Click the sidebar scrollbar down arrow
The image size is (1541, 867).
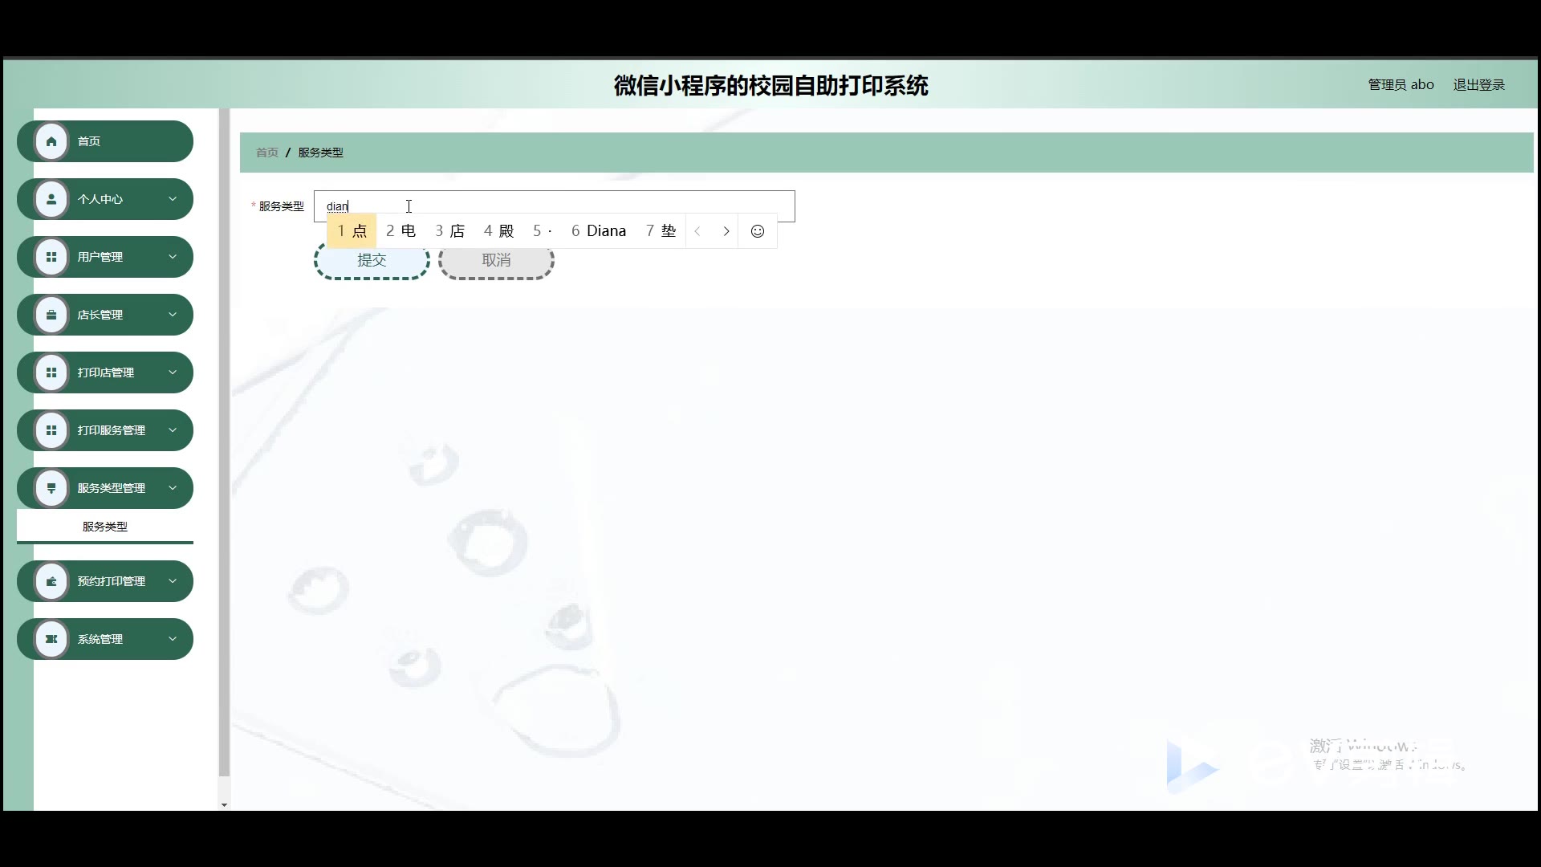point(224,804)
